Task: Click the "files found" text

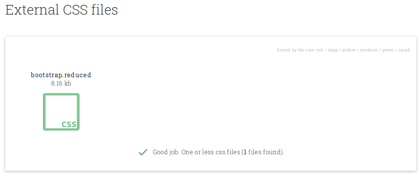Action: [265, 152]
